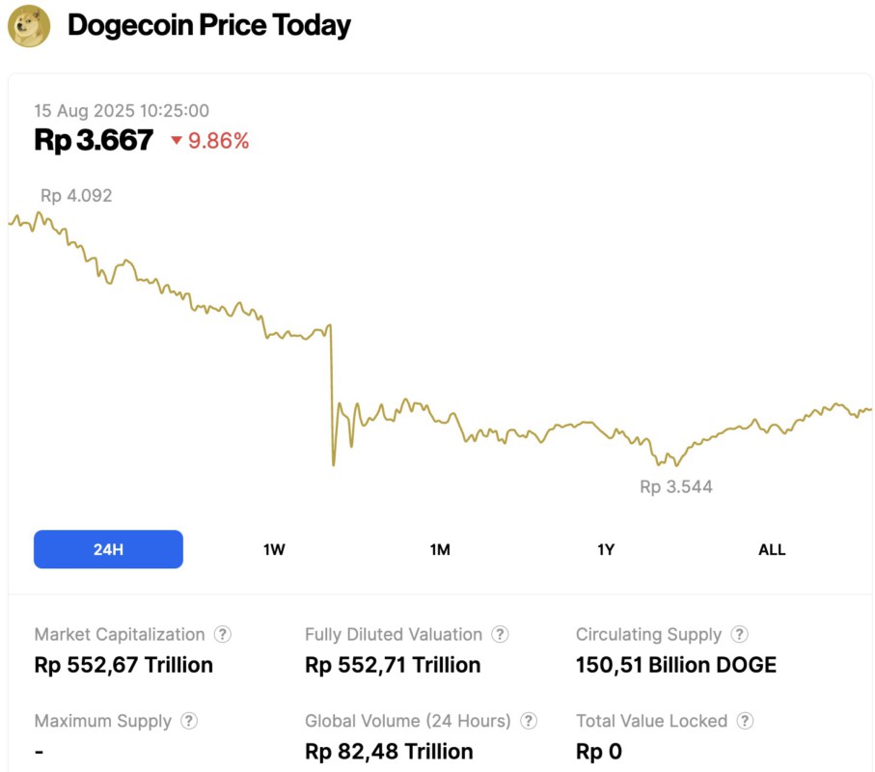Click the active 24H button
The width and height of the screenshot is (875, 772).
pyautogui.click(x=108, y=549)
